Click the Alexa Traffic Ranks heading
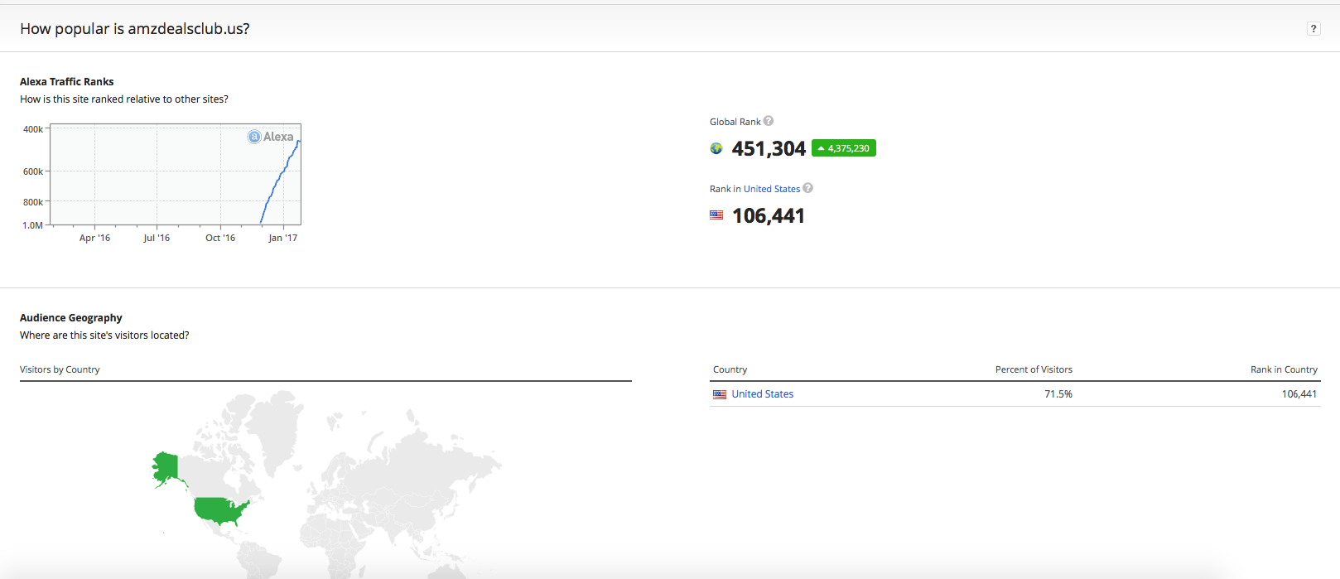 coord(67,81)
